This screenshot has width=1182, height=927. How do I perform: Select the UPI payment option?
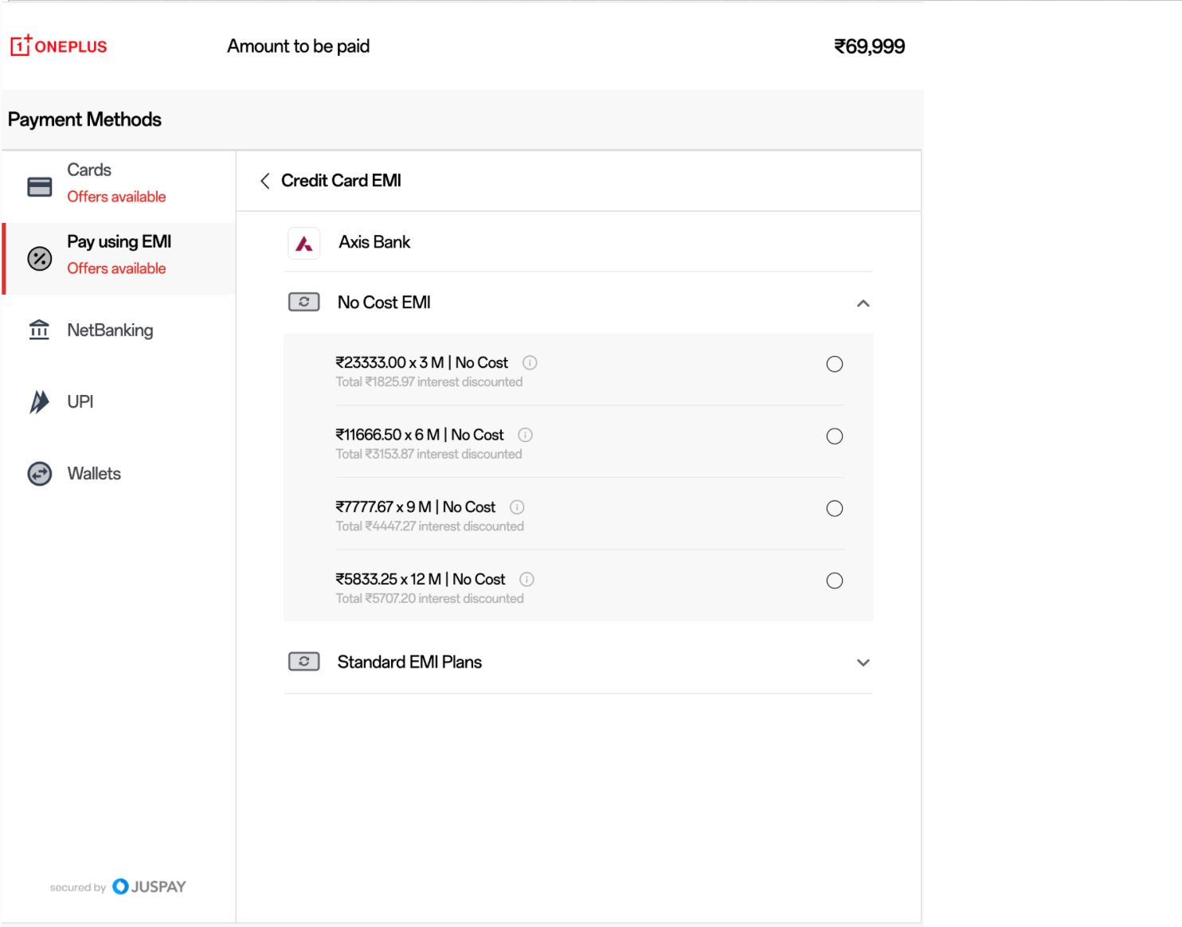tap(80, 402)
